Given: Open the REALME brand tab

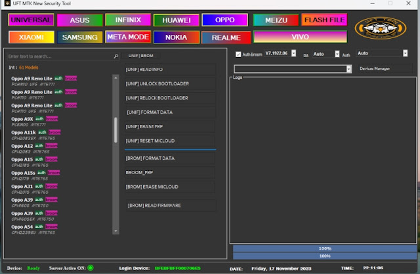Looking at the screenshot, I should coord(226,37).
